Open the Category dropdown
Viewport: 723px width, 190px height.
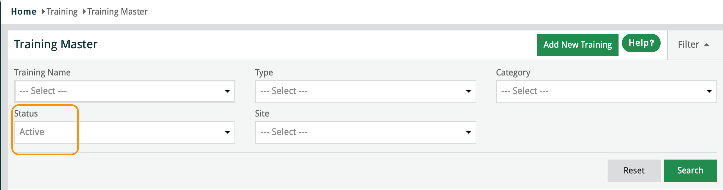(606, 91)
